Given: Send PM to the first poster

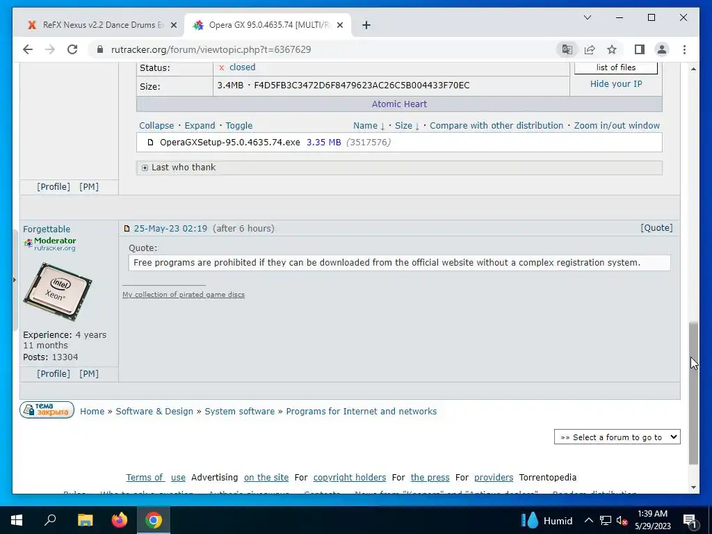Looking at the screenshot, I should tap(88, 186).
